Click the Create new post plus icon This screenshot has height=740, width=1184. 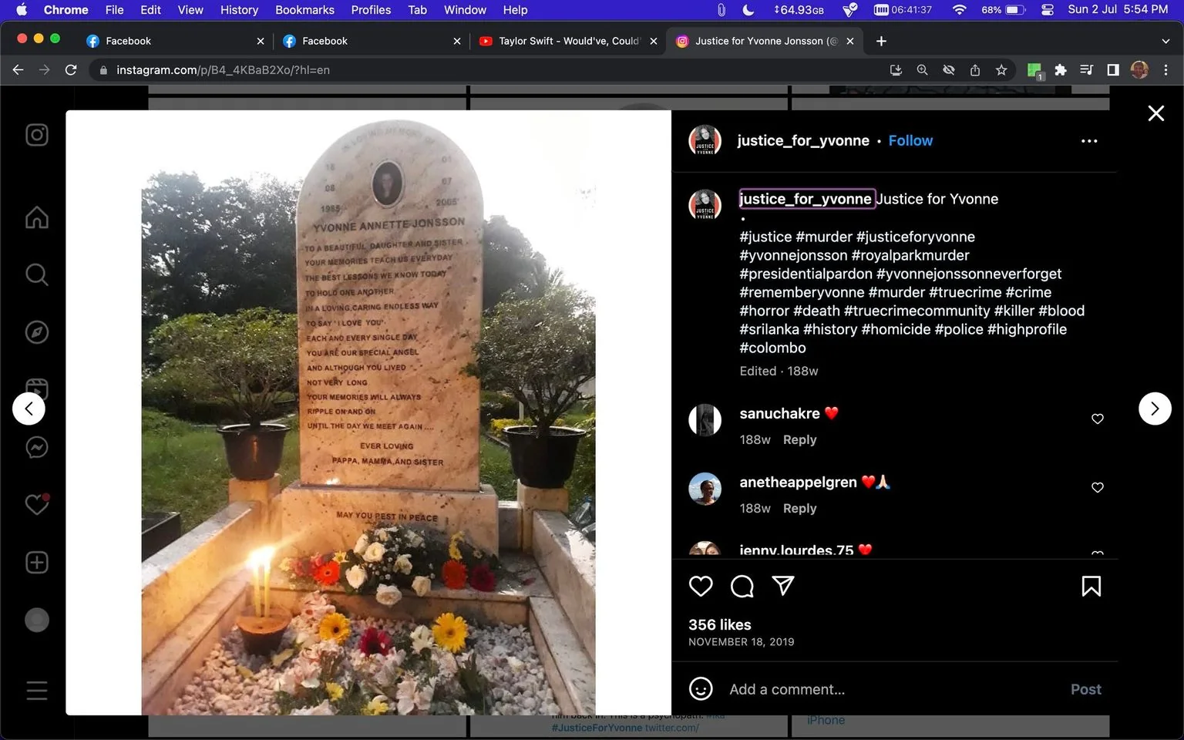(x=37, y=562)
